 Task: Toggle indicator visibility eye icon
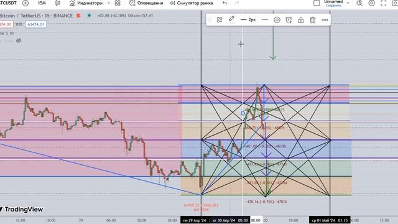point(19,40)
